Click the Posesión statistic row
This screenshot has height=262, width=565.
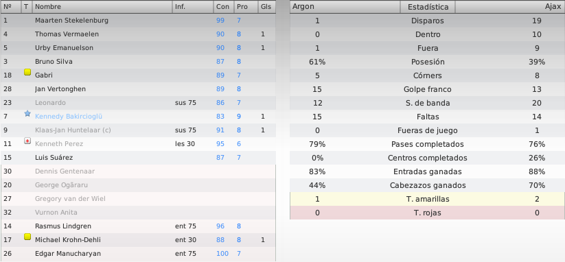coord(427,62)
